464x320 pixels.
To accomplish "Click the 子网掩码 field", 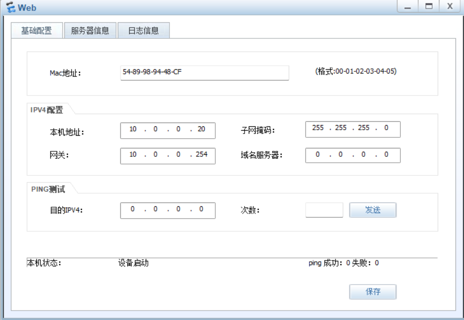I will tap(353, 129).
